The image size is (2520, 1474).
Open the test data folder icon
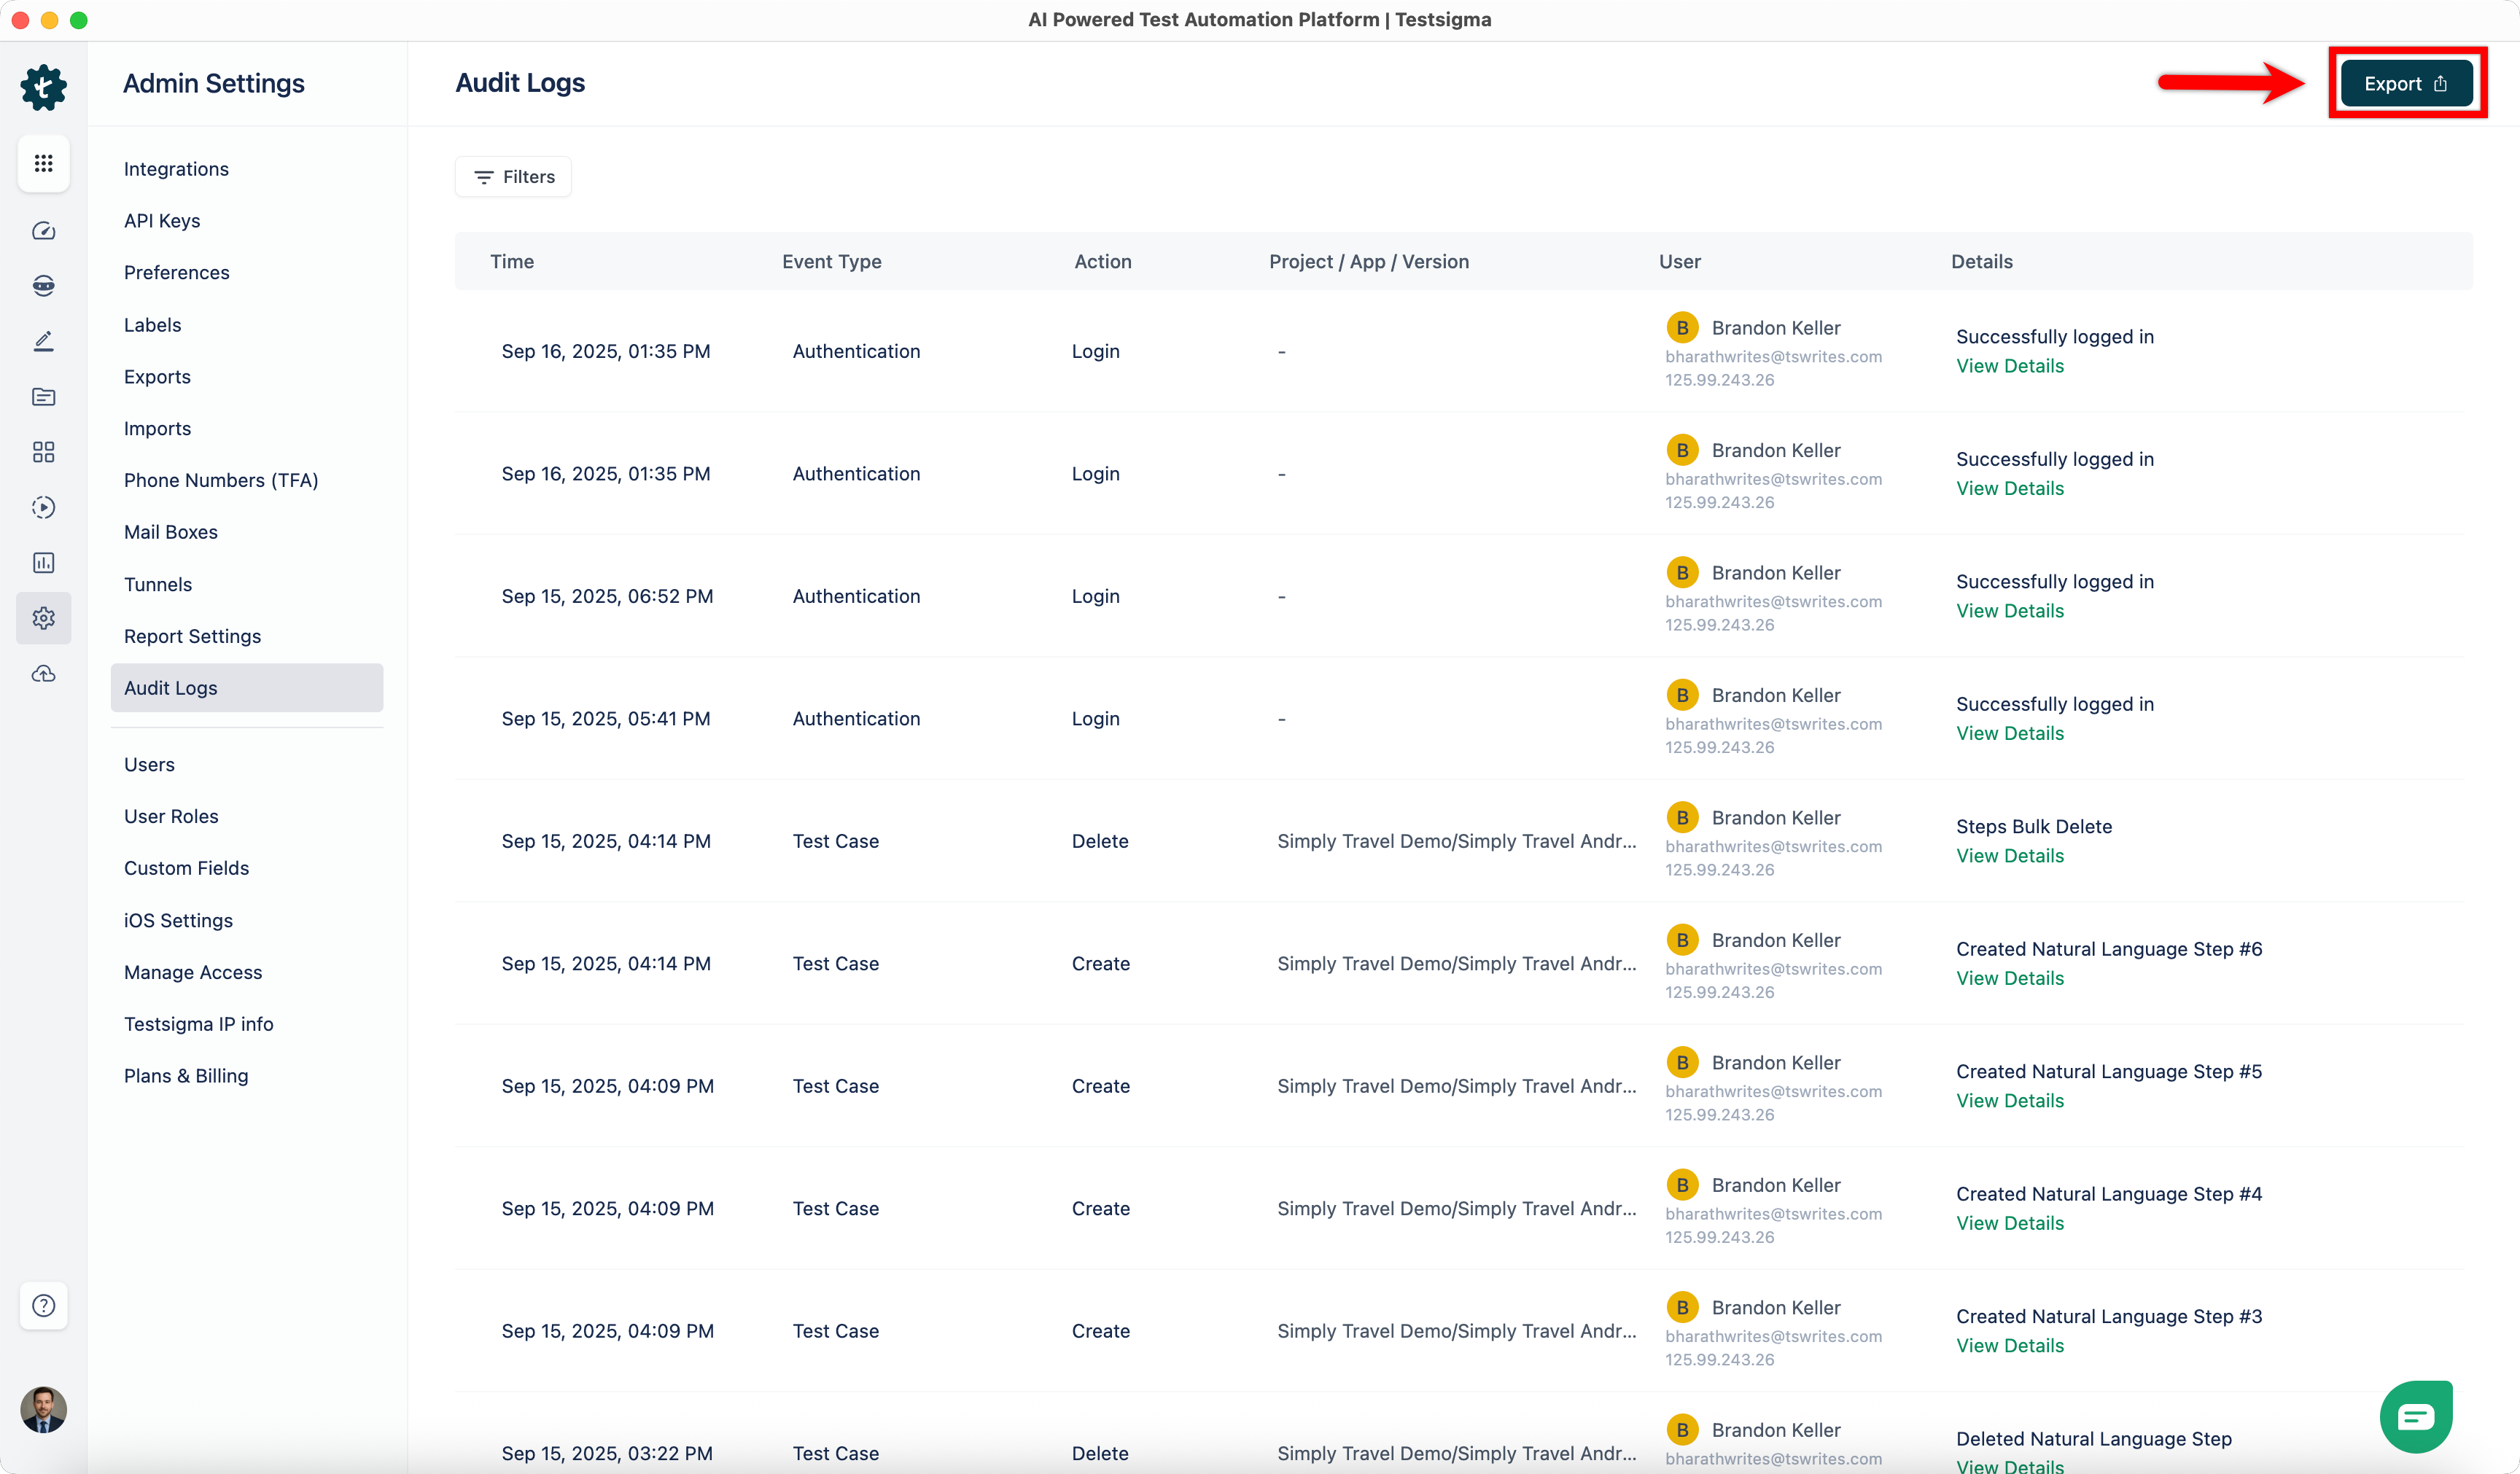pos(43,397)
